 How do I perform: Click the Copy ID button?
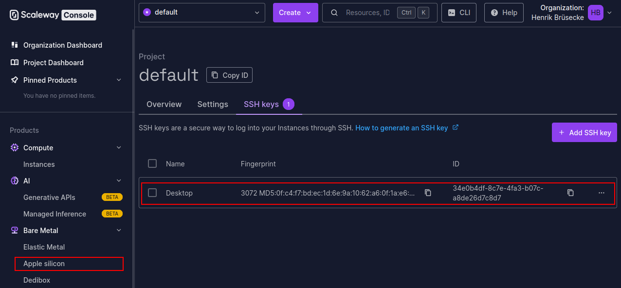(x=229, y=75)
